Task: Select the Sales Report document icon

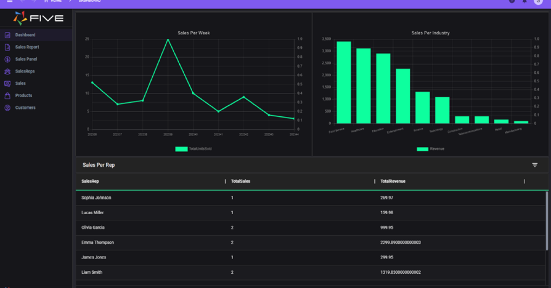Action: (7, 47)
